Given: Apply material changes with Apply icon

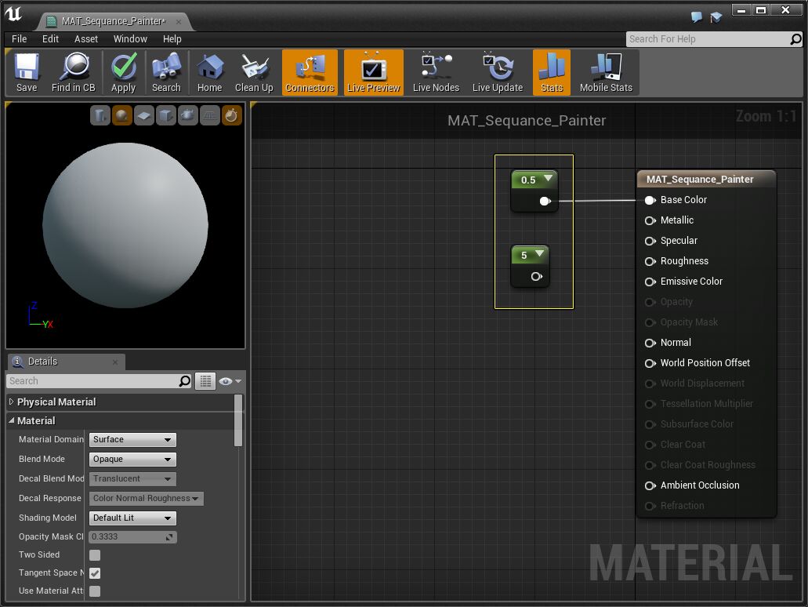Looking at the screenshot, I should pyautogui.click(x=123, y=73).
